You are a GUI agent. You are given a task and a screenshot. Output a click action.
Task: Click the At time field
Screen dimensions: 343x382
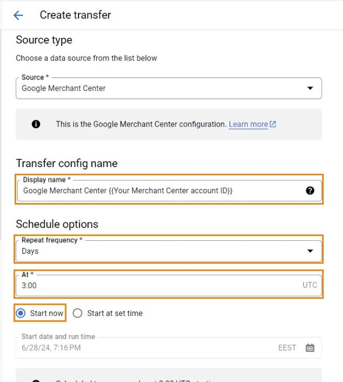pyautogui.click(x=169, y=285)
